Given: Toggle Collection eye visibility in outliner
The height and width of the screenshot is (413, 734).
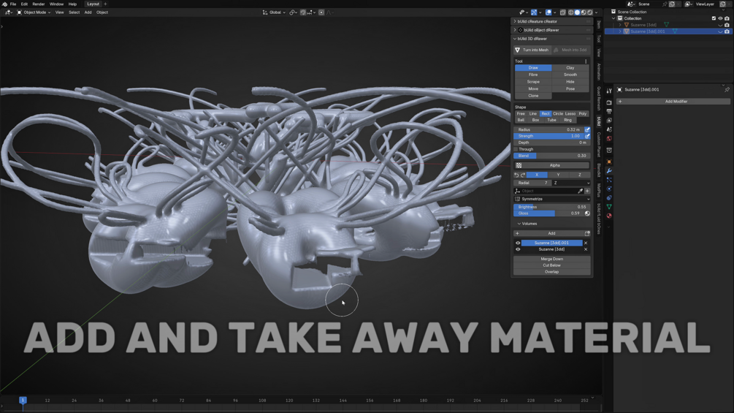Looking at the screenshot, I should 720,18.
